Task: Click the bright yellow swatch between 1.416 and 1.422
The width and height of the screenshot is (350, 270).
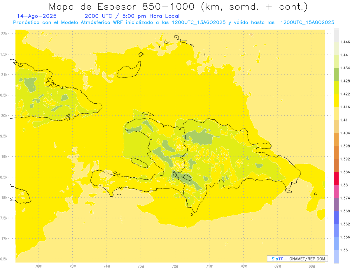Action: (x=336, y=100)
